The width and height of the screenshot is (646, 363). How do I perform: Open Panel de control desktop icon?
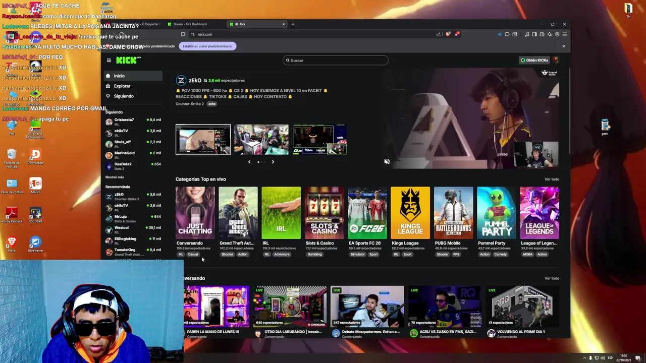12,186
